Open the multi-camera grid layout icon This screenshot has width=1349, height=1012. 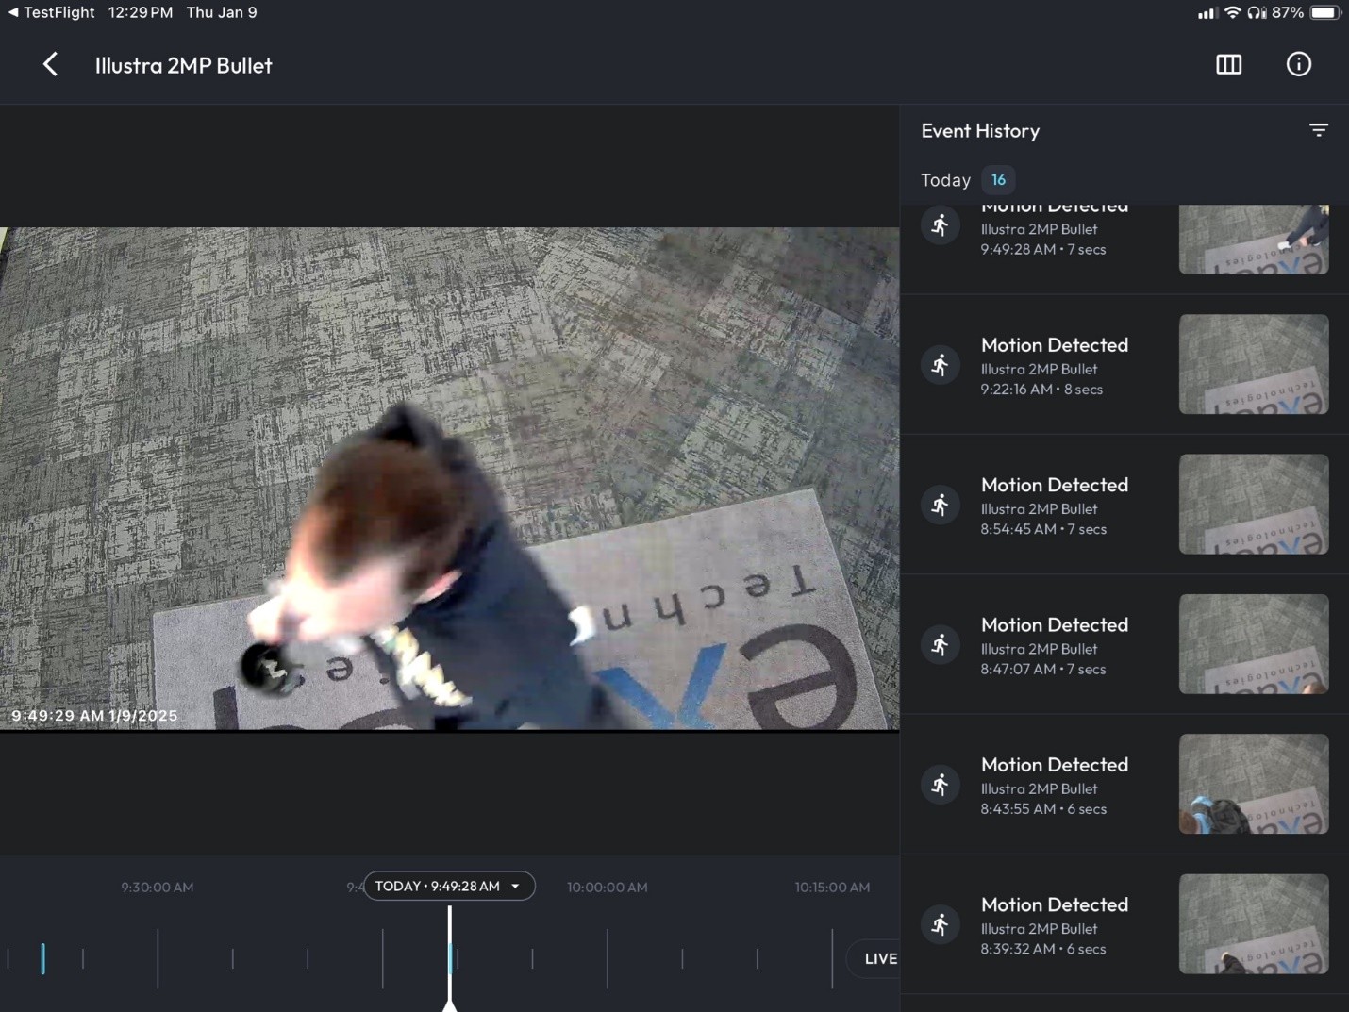[x=1228, y=65]
